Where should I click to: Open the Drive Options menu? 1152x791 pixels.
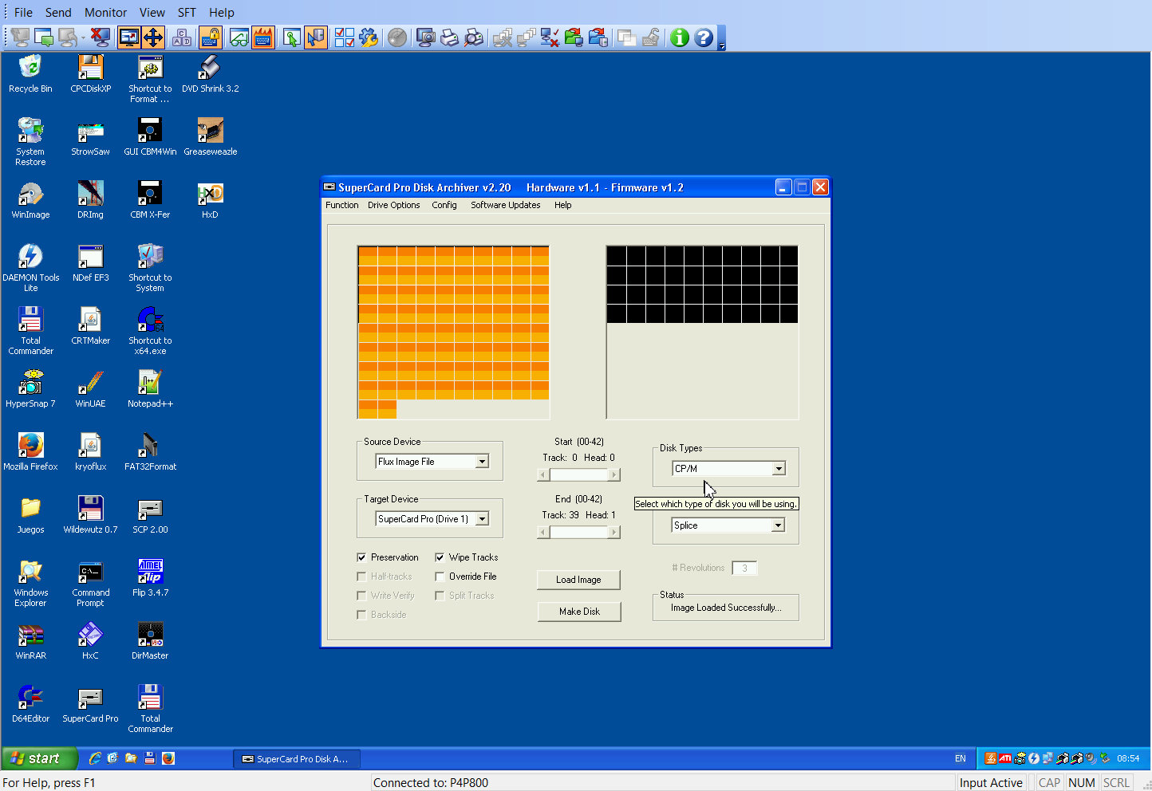tap(393, 205)
